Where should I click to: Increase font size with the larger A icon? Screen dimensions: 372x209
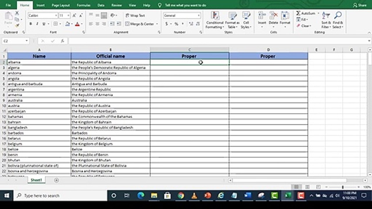point(74,15)
